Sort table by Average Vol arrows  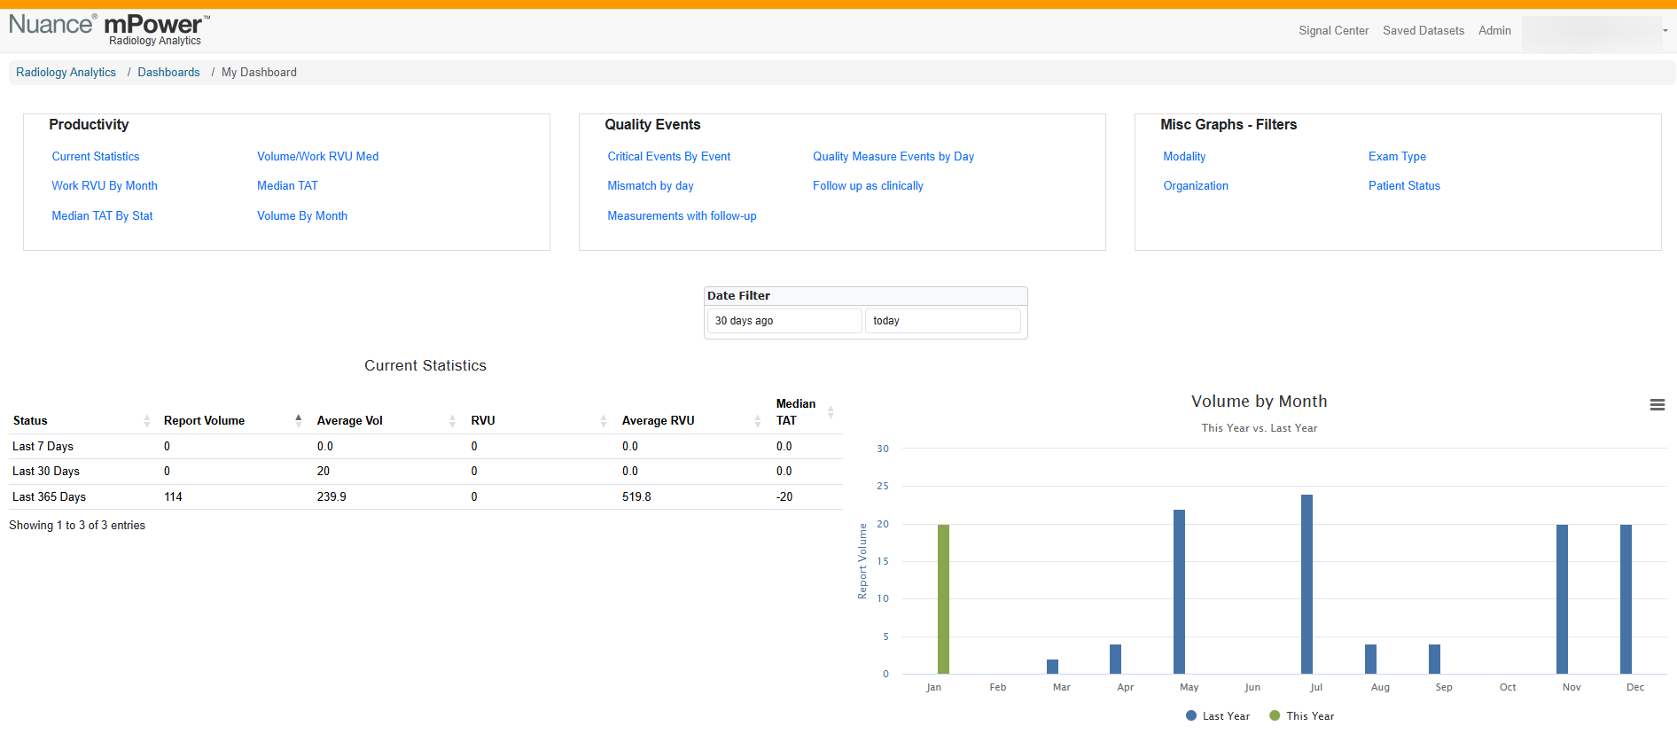click(x=452, y=421)
